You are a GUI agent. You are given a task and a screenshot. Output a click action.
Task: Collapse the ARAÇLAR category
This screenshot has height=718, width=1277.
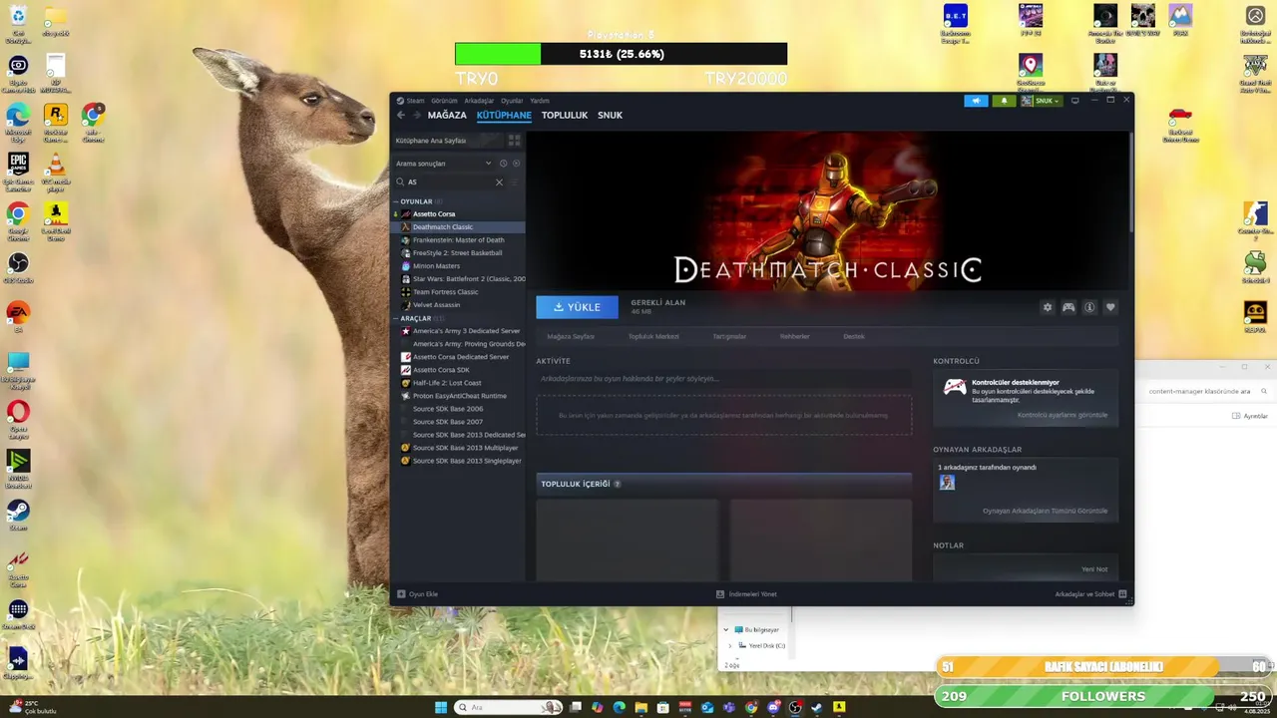pyautogui.click(x=395, y=318)
